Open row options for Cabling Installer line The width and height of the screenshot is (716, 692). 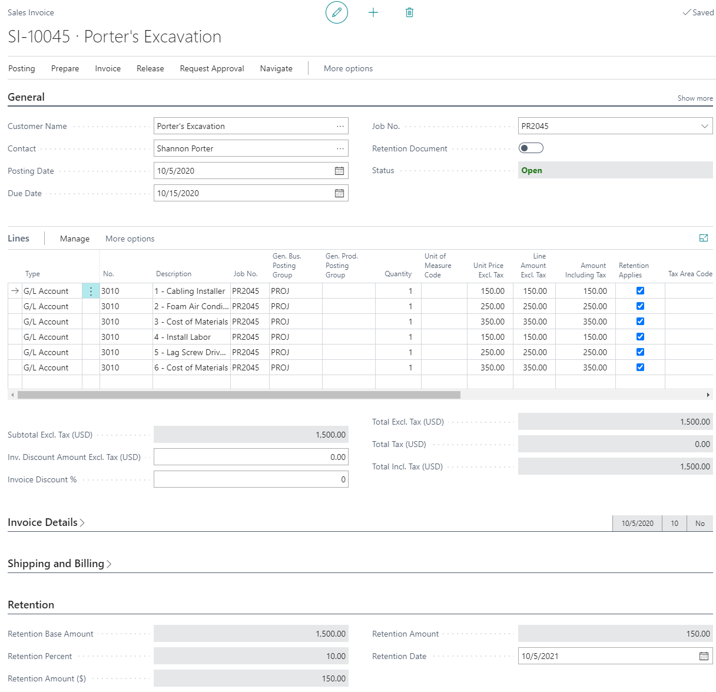(x=91, y=291)
